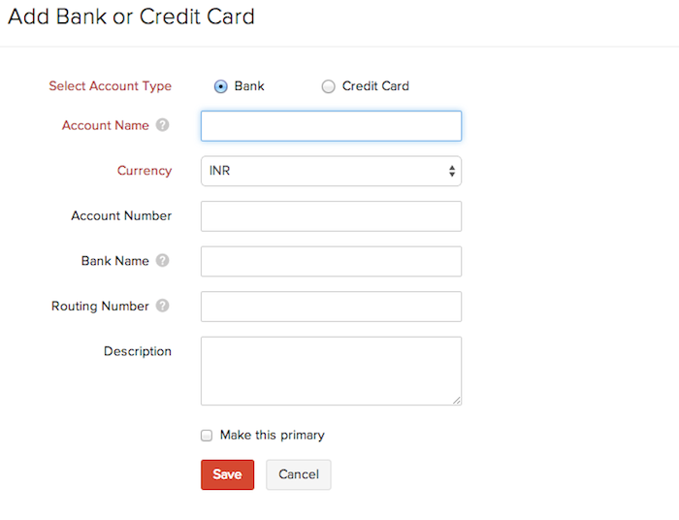Open the Currency dropdown showing INR
The image size is (679, 520).
[x=331, y=171]
